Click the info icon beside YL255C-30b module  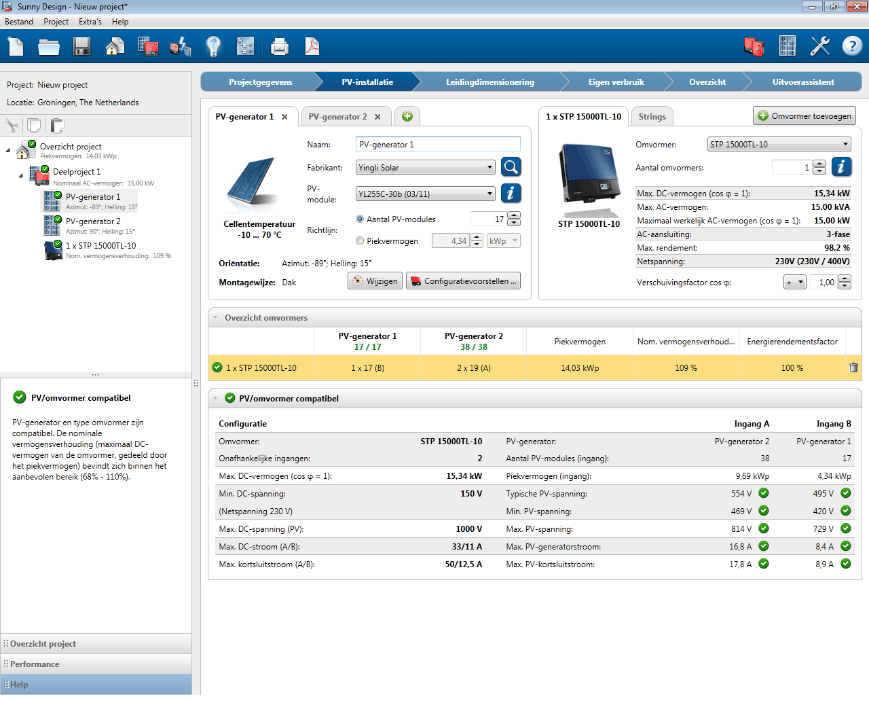[x=511, y=193]
